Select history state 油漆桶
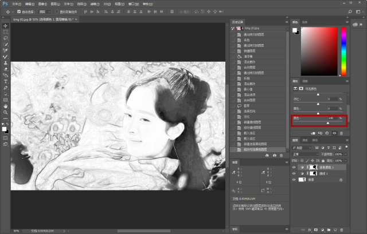Viewport: 367px width, 234px height. tap(258, 56)
